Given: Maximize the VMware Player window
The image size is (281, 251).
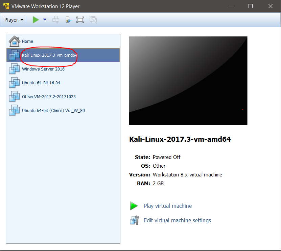Looking at the screenshot, I should pos(251,6).
